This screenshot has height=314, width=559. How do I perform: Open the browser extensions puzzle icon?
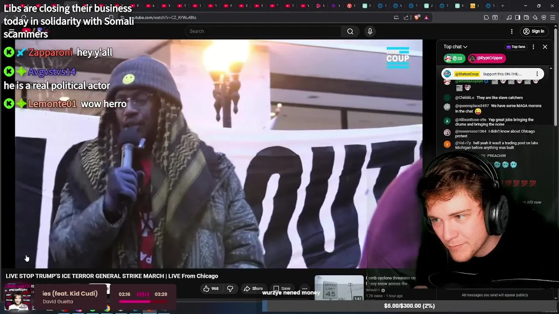(x=486, y=17)
